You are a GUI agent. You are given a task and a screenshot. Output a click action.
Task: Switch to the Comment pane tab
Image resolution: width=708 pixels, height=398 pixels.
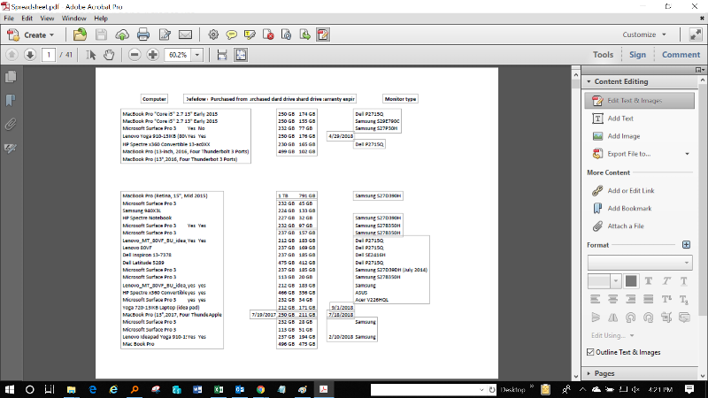click(681, 55)
